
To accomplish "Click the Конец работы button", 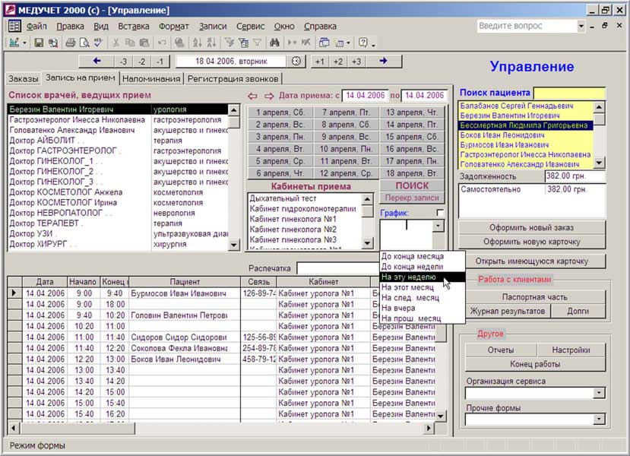I will point(535,364).
